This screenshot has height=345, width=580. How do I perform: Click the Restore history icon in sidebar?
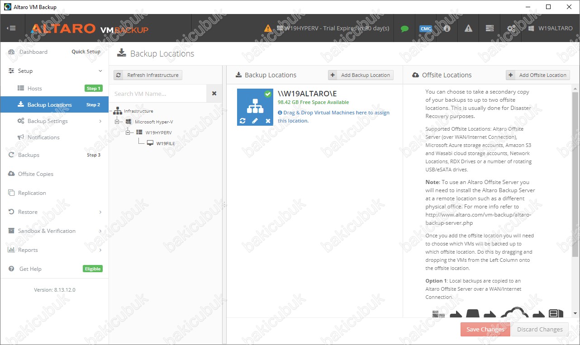pos(11,212)
